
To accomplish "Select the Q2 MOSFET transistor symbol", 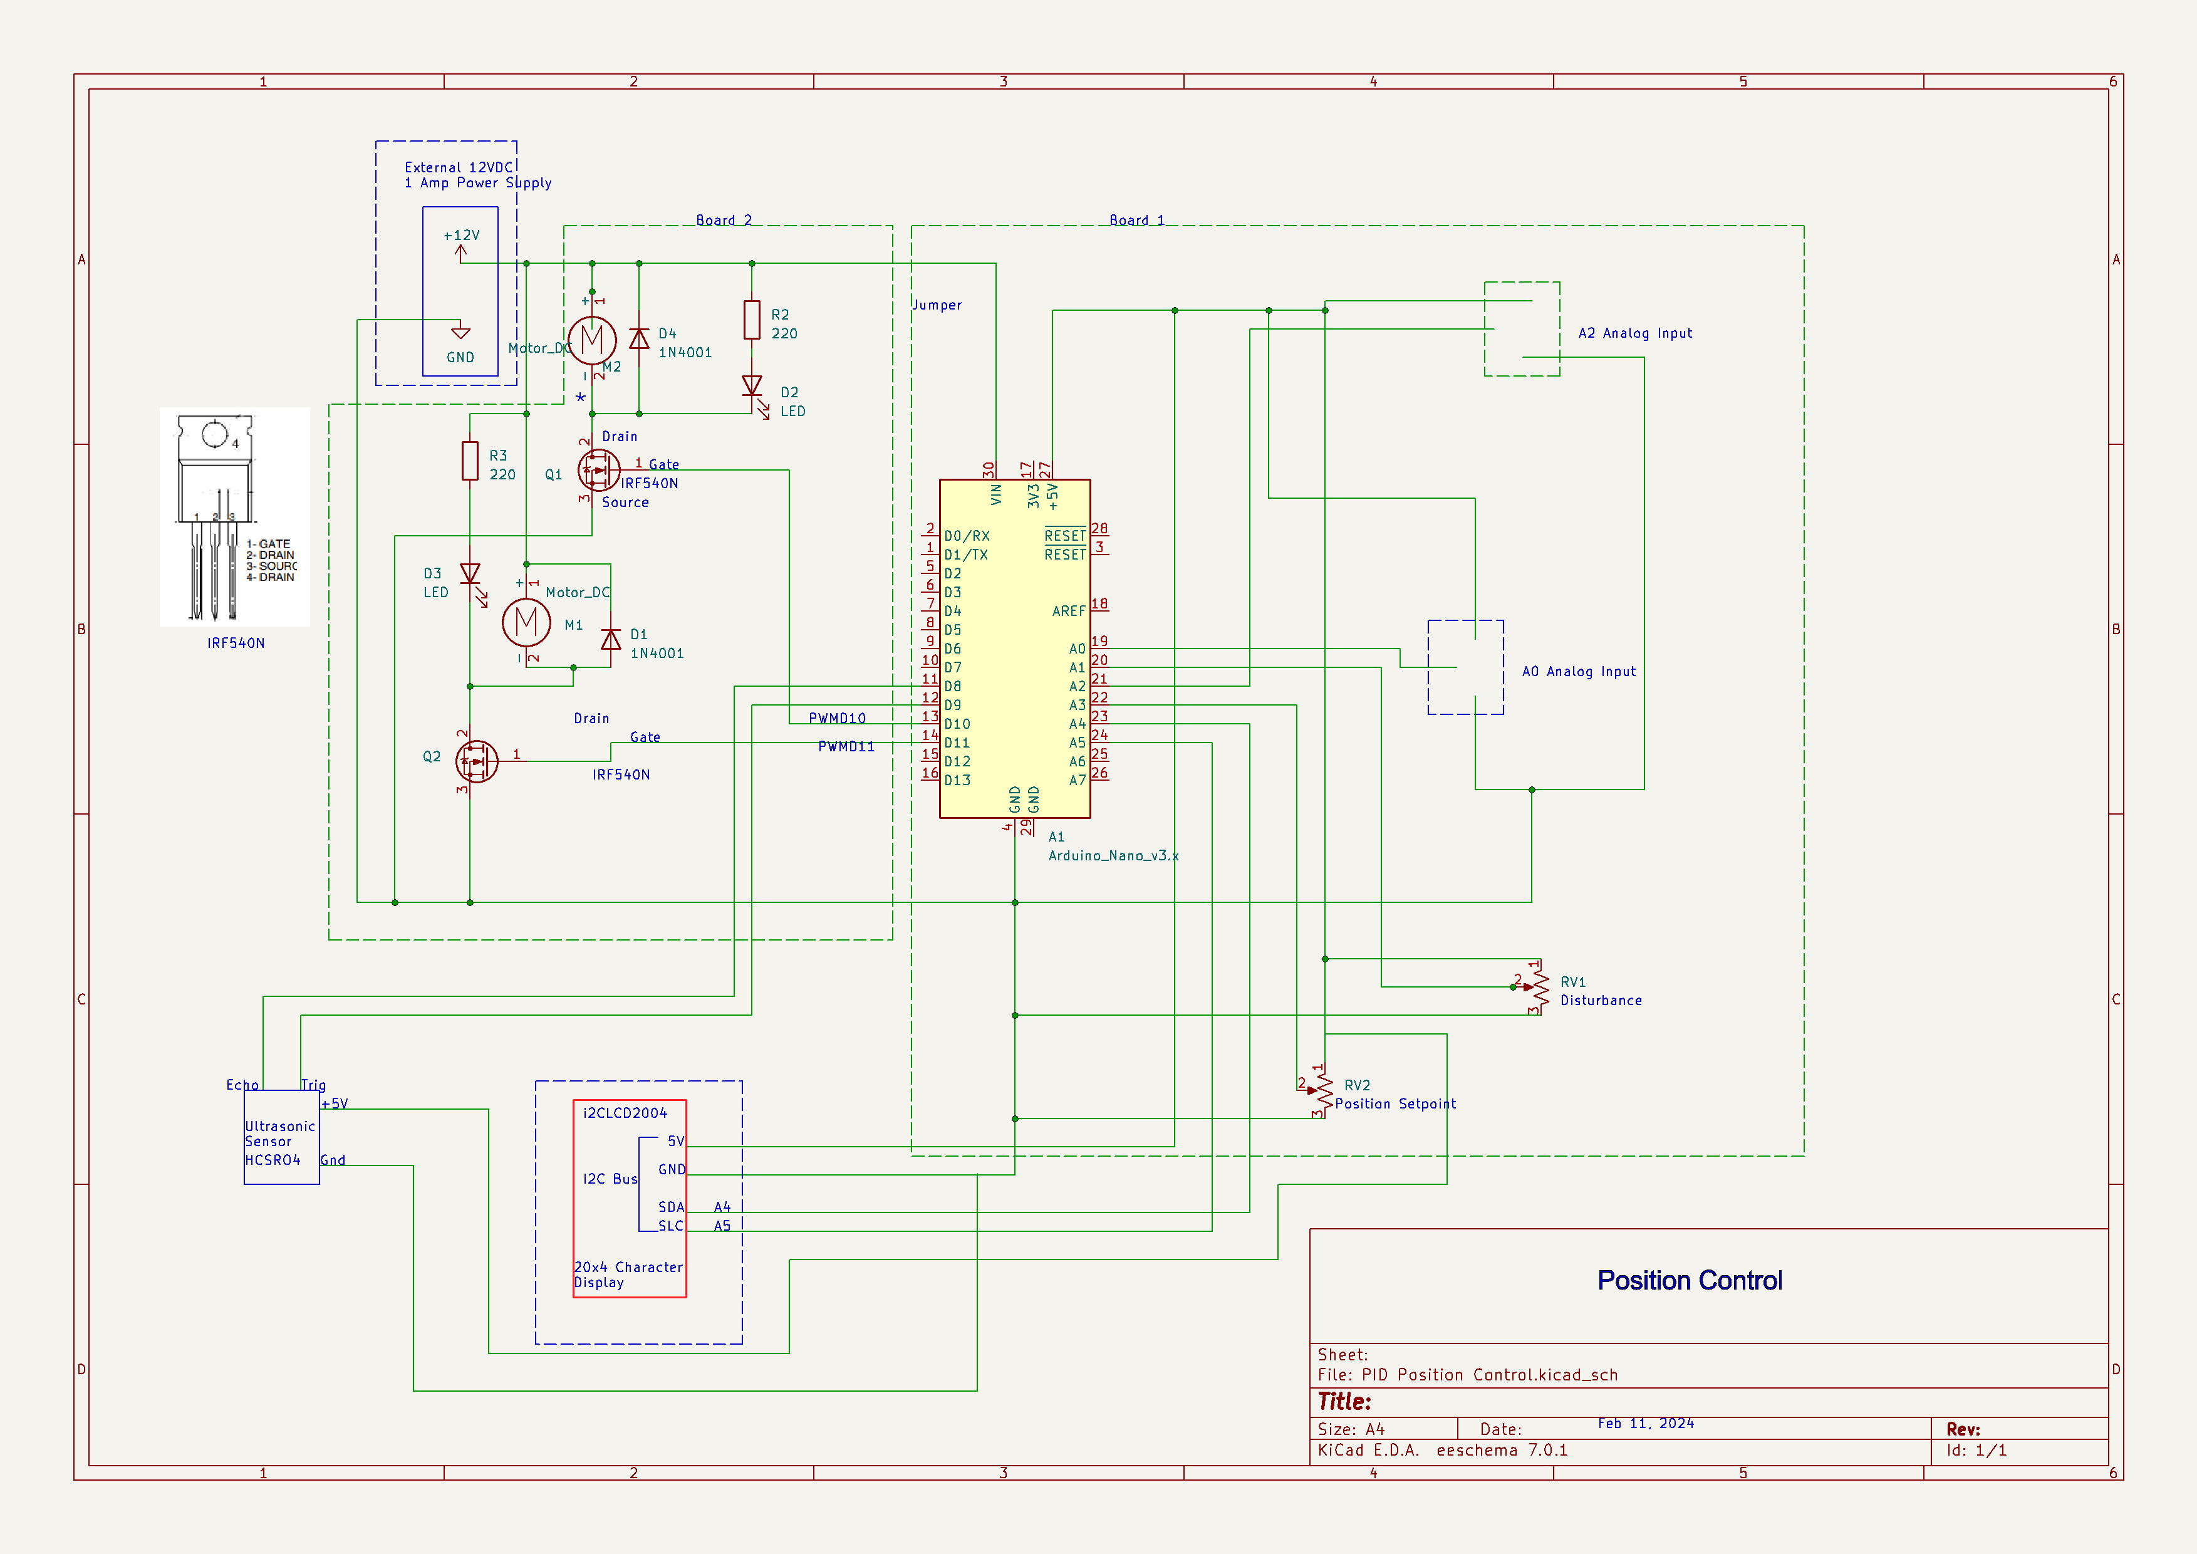I will point(477,762).
